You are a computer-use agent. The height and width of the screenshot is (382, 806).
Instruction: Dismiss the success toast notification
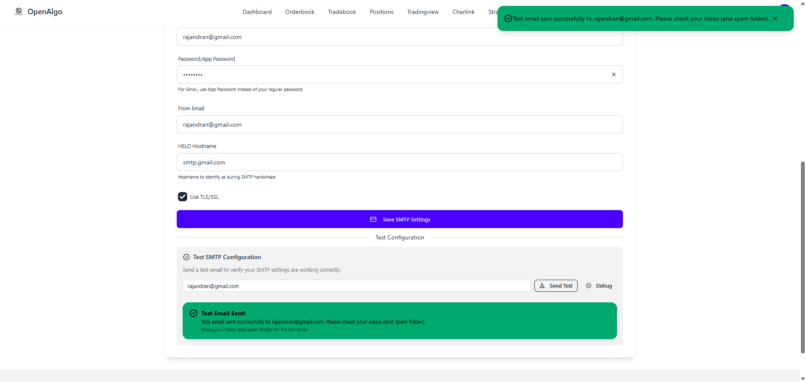(x=775, y=19)
